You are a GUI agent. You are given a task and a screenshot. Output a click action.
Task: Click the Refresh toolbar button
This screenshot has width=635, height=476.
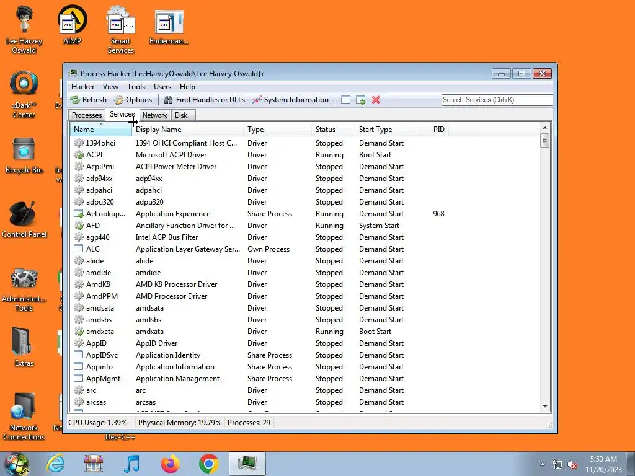[x=88, y=100]
